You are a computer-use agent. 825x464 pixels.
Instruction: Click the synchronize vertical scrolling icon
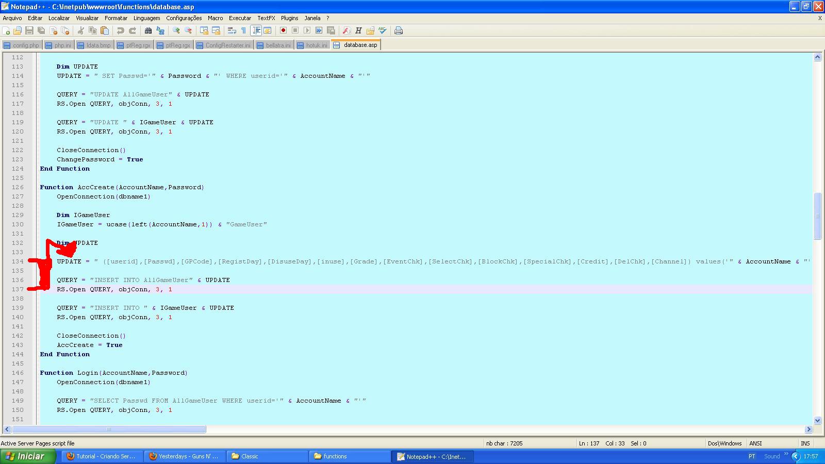tap(204, 30)
